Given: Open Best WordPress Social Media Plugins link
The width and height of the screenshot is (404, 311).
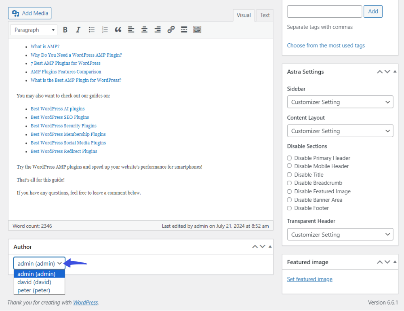Looking at the screenshot, I should (x=68, y=143).
